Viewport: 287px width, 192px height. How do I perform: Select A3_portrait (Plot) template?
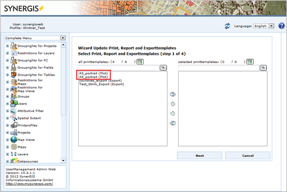point(93,73)
